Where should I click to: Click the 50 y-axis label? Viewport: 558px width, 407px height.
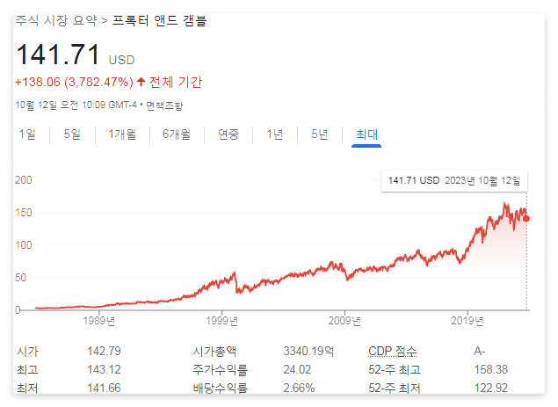[20, 278]
